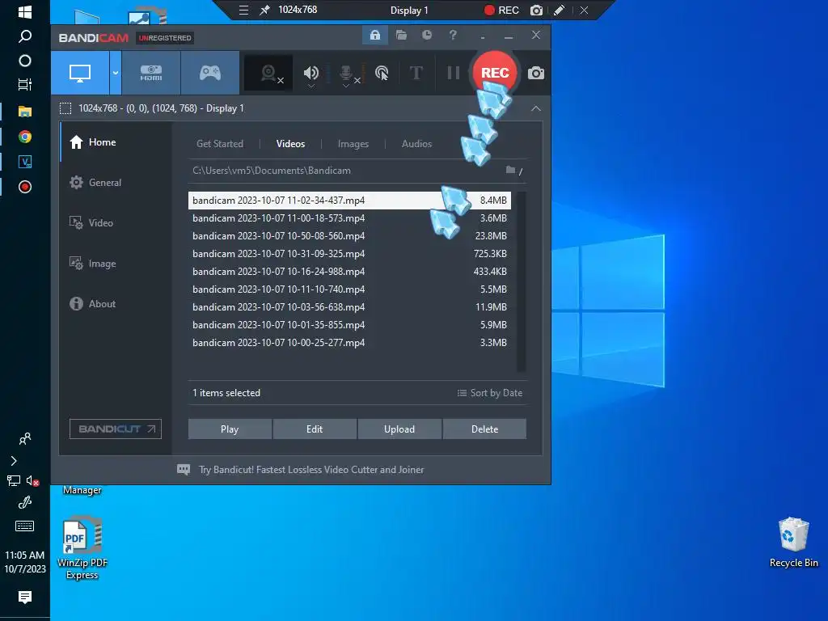Click the Upload button
Viewport: 828px width, 621px height.
tap(399, 429)
